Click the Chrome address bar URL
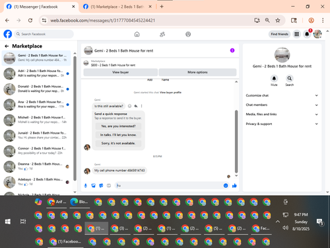The image size is (330, 248). pyautogui.click(x=103, y=21)
